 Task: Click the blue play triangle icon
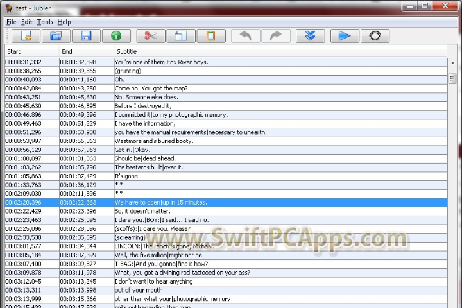click(345, 36)
